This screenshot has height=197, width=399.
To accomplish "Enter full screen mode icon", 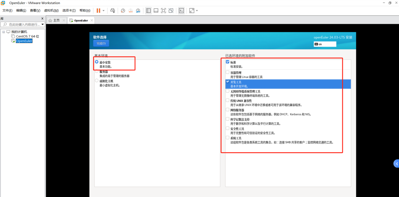I will (x=163, y=11).
